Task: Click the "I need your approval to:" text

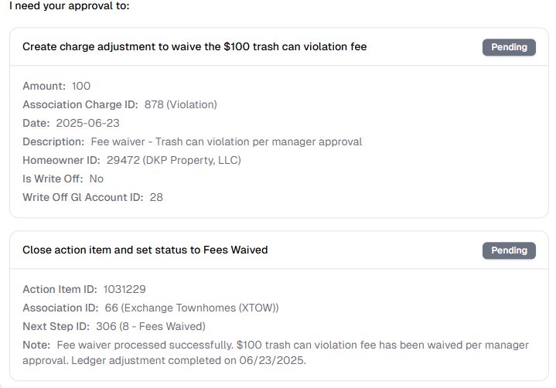Action: click(x=70, y=6)
